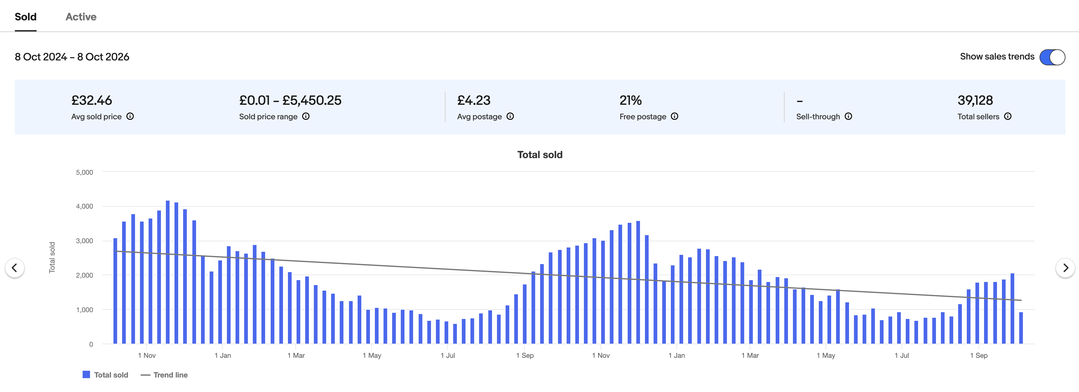
Task: Click info icon beside Avg postage
Action: click(x=510, y=116)
